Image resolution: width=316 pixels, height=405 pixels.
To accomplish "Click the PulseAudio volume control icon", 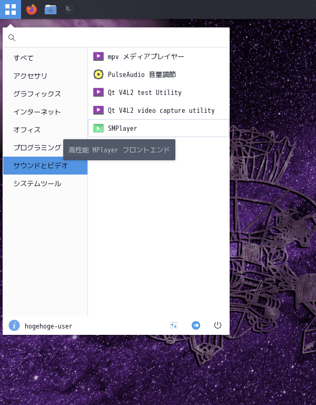I will (98, 74).
